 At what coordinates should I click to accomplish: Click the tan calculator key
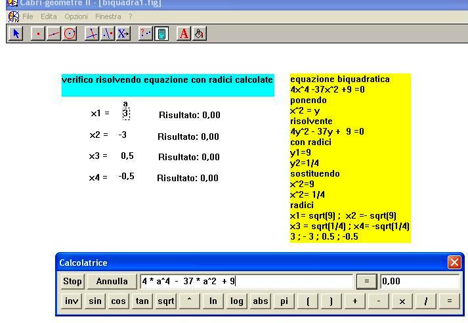142,301
